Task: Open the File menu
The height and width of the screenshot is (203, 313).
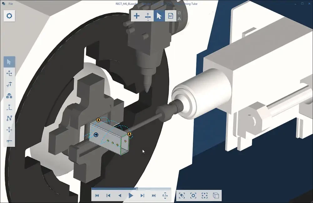Action: pos(11,4)
